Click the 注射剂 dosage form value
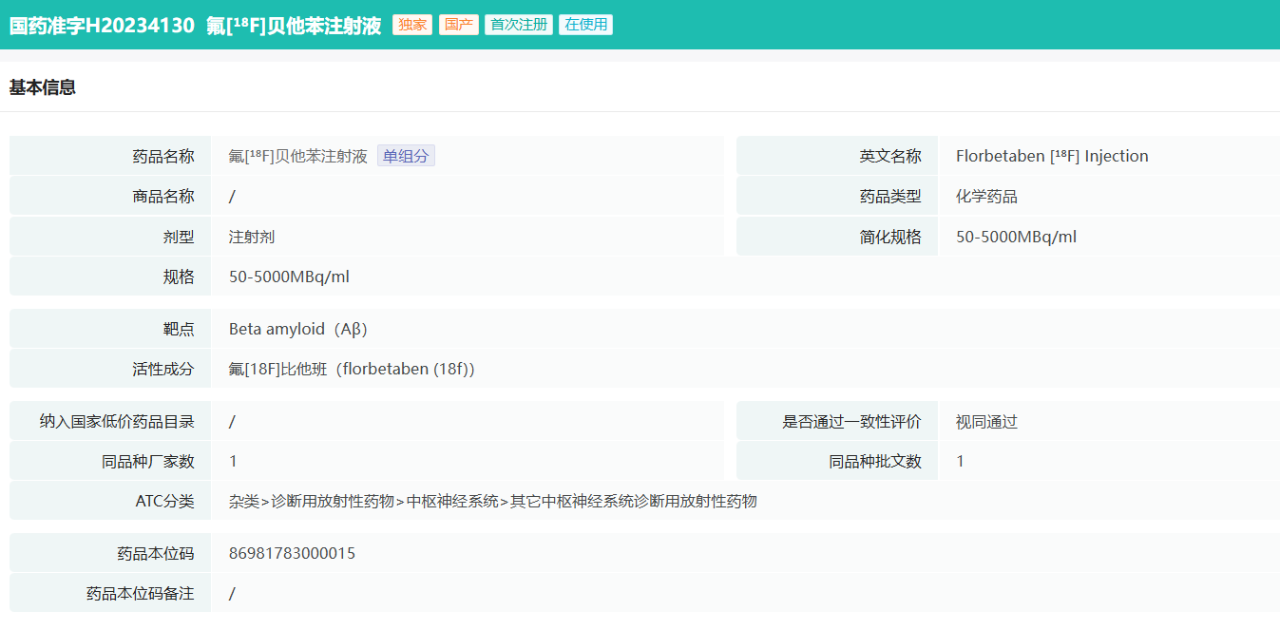This screenshot has height=630, width=1280. (252, 238)
